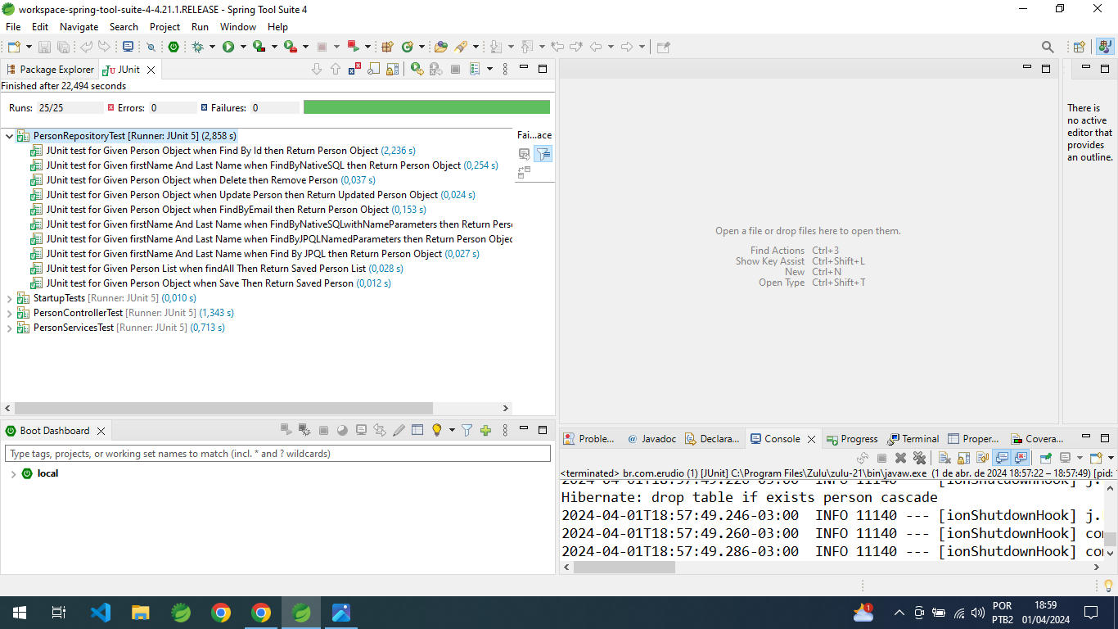Viewport: 1118px width, 629px height.
Task: Click Remove All Terminated Launches double-X icon
Action: click(919, 458)
